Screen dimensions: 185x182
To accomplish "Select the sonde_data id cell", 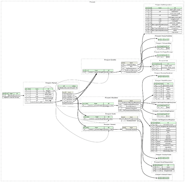I will [x=108, y=119].
